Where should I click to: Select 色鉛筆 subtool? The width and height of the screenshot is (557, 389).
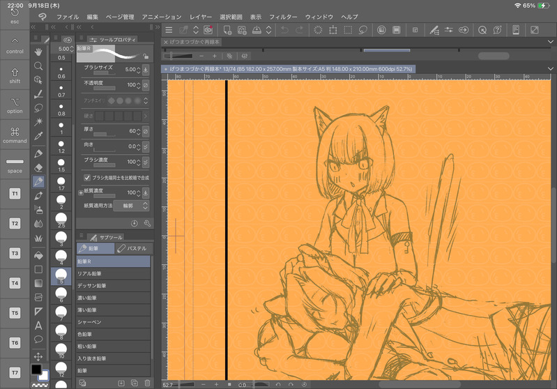113,334
